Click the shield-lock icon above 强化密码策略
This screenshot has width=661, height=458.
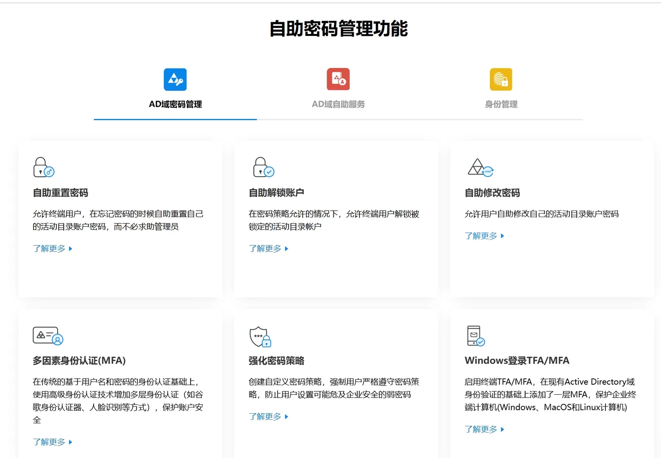click(261, 336)
